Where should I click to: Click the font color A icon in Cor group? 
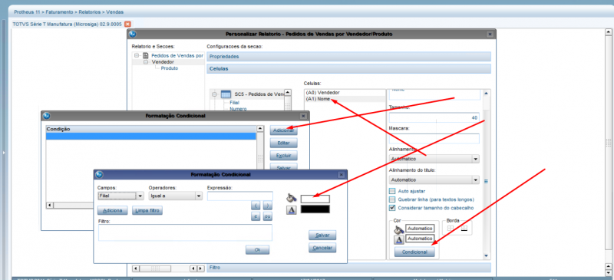[398, 239]
